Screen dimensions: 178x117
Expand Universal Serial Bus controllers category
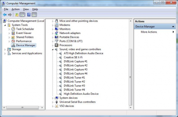(x=53, y=102)
